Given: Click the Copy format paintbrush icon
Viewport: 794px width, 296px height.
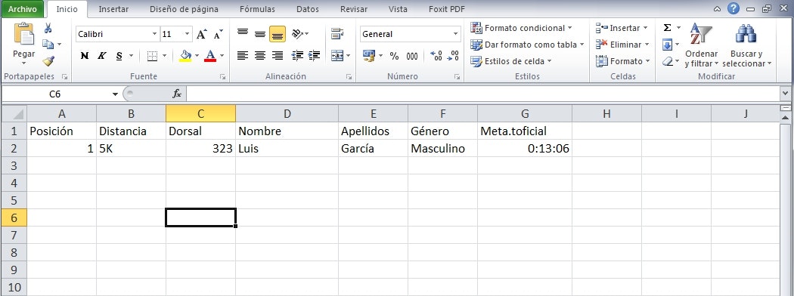Looking at the screenshot, I should coord(48,61).
